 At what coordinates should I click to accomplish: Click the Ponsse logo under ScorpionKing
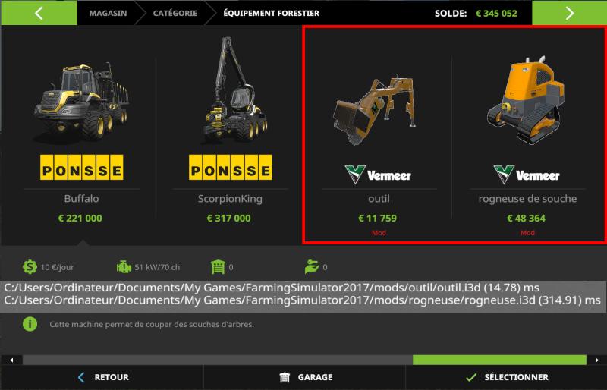[231, 168]
